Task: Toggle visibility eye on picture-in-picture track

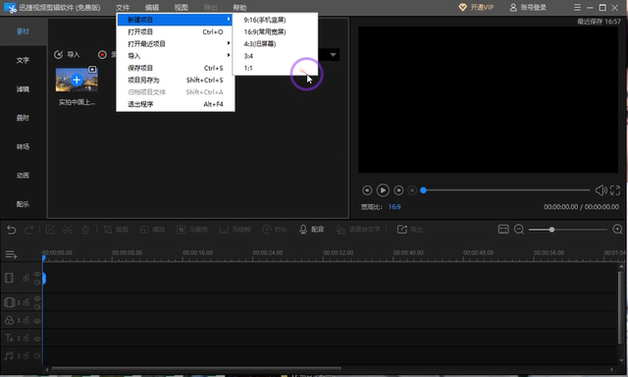Action: pyautogui.click(x=37, y=298)
